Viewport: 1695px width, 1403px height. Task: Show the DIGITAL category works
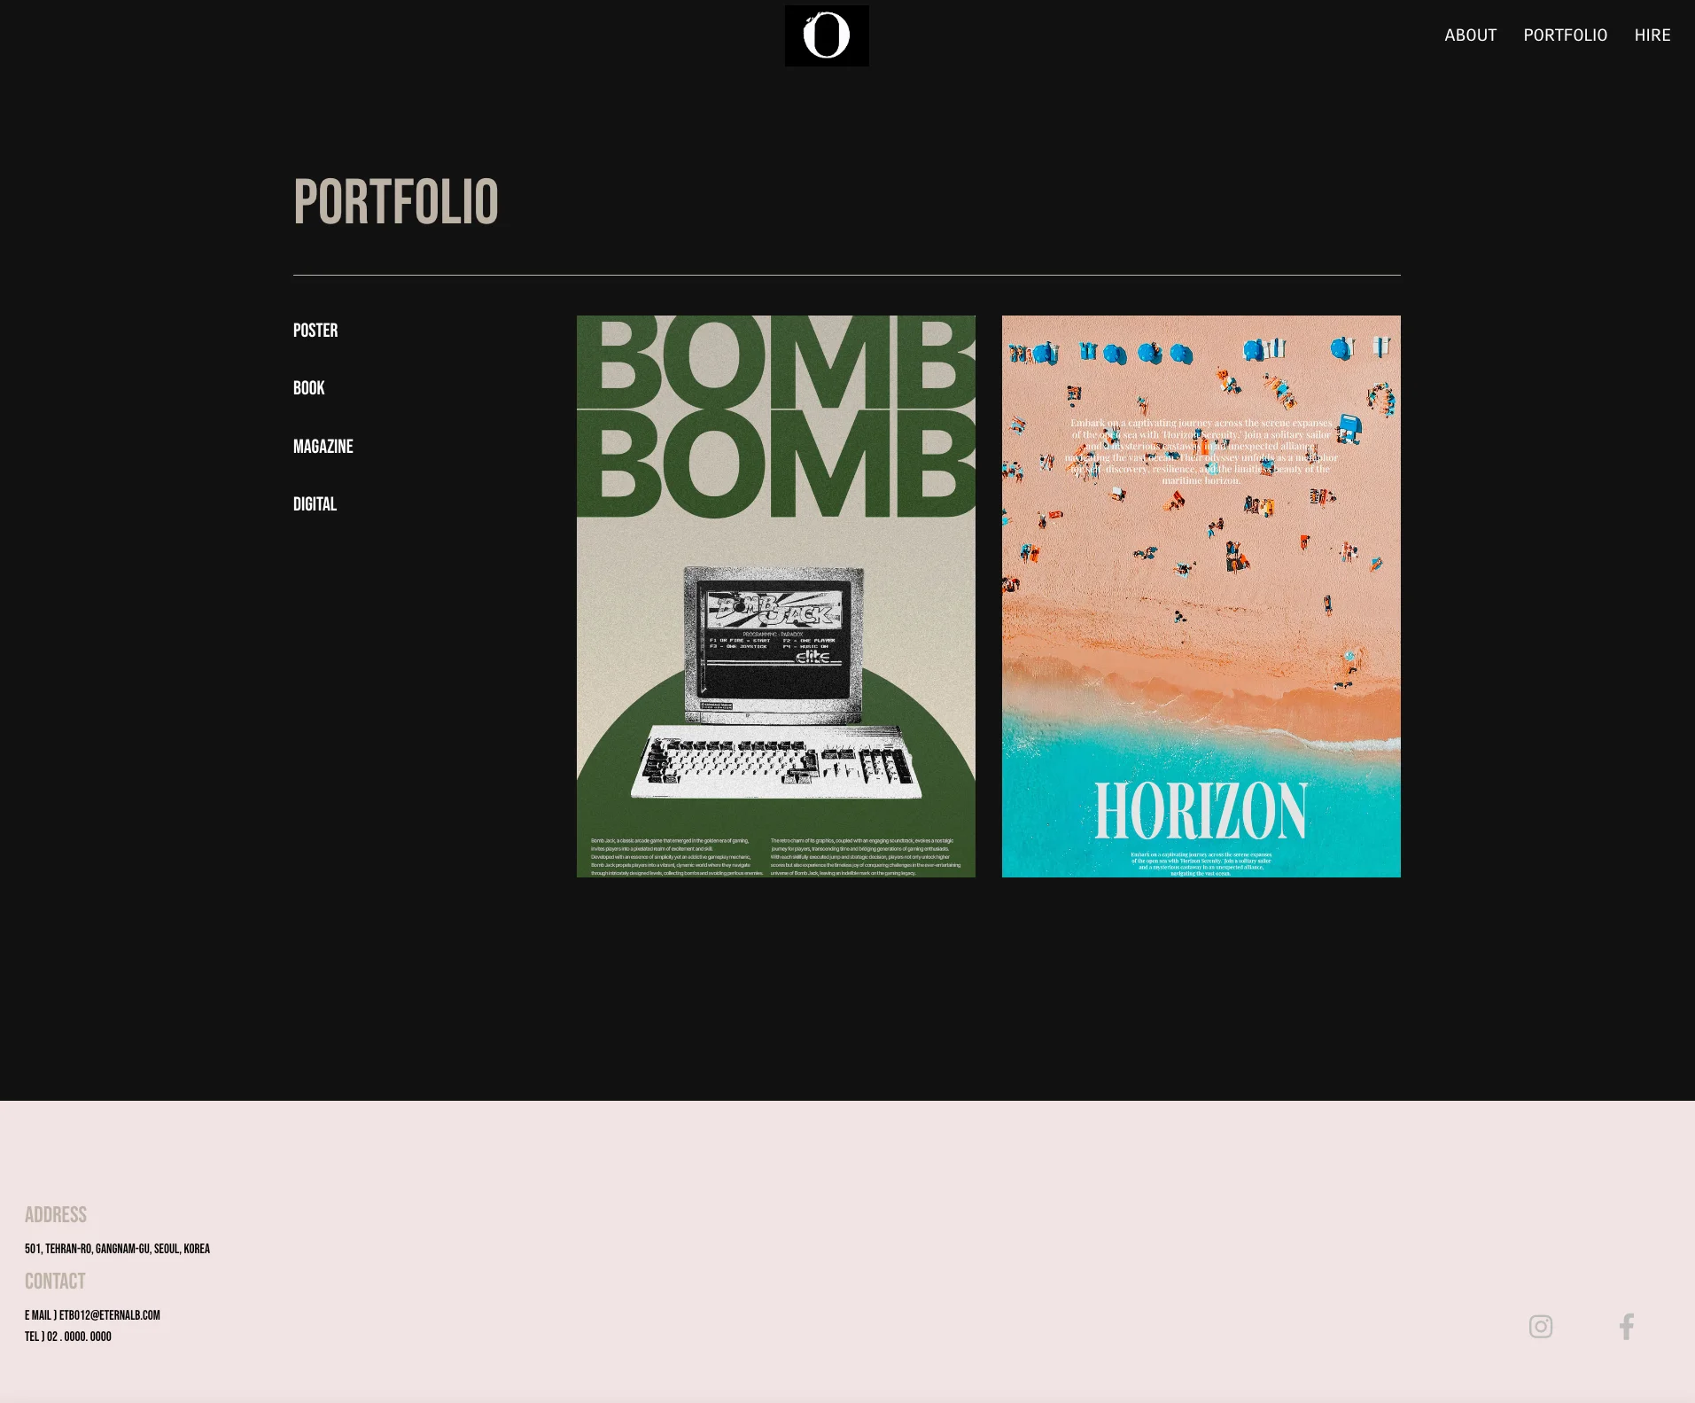(315, 504)
